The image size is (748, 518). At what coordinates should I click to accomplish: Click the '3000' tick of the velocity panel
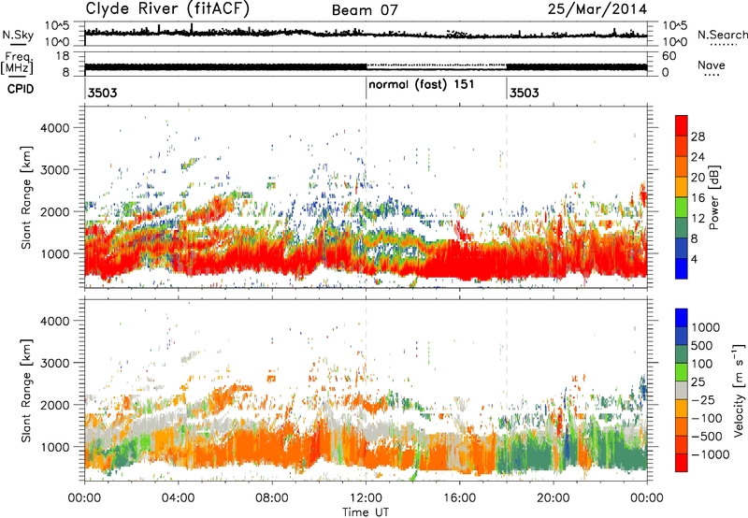[x=54, y=363]
